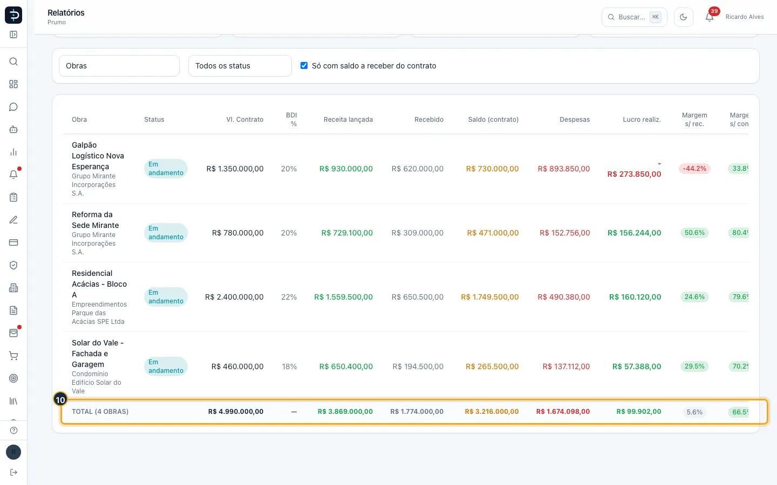Open the pen edit icon
777x485 pixels.
pos(13,220)
